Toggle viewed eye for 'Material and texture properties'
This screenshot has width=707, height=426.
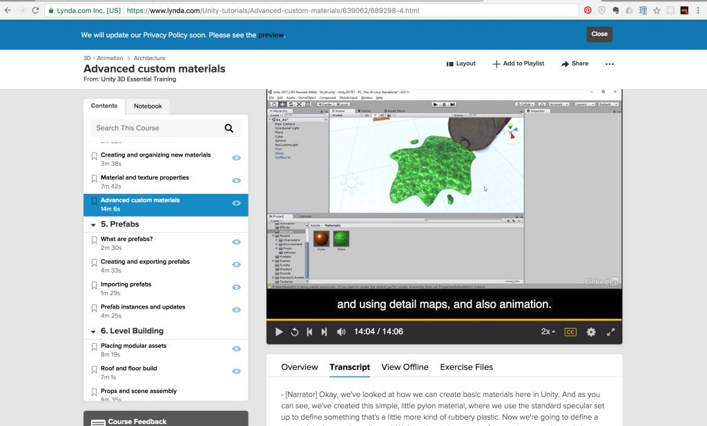(236, 180)
